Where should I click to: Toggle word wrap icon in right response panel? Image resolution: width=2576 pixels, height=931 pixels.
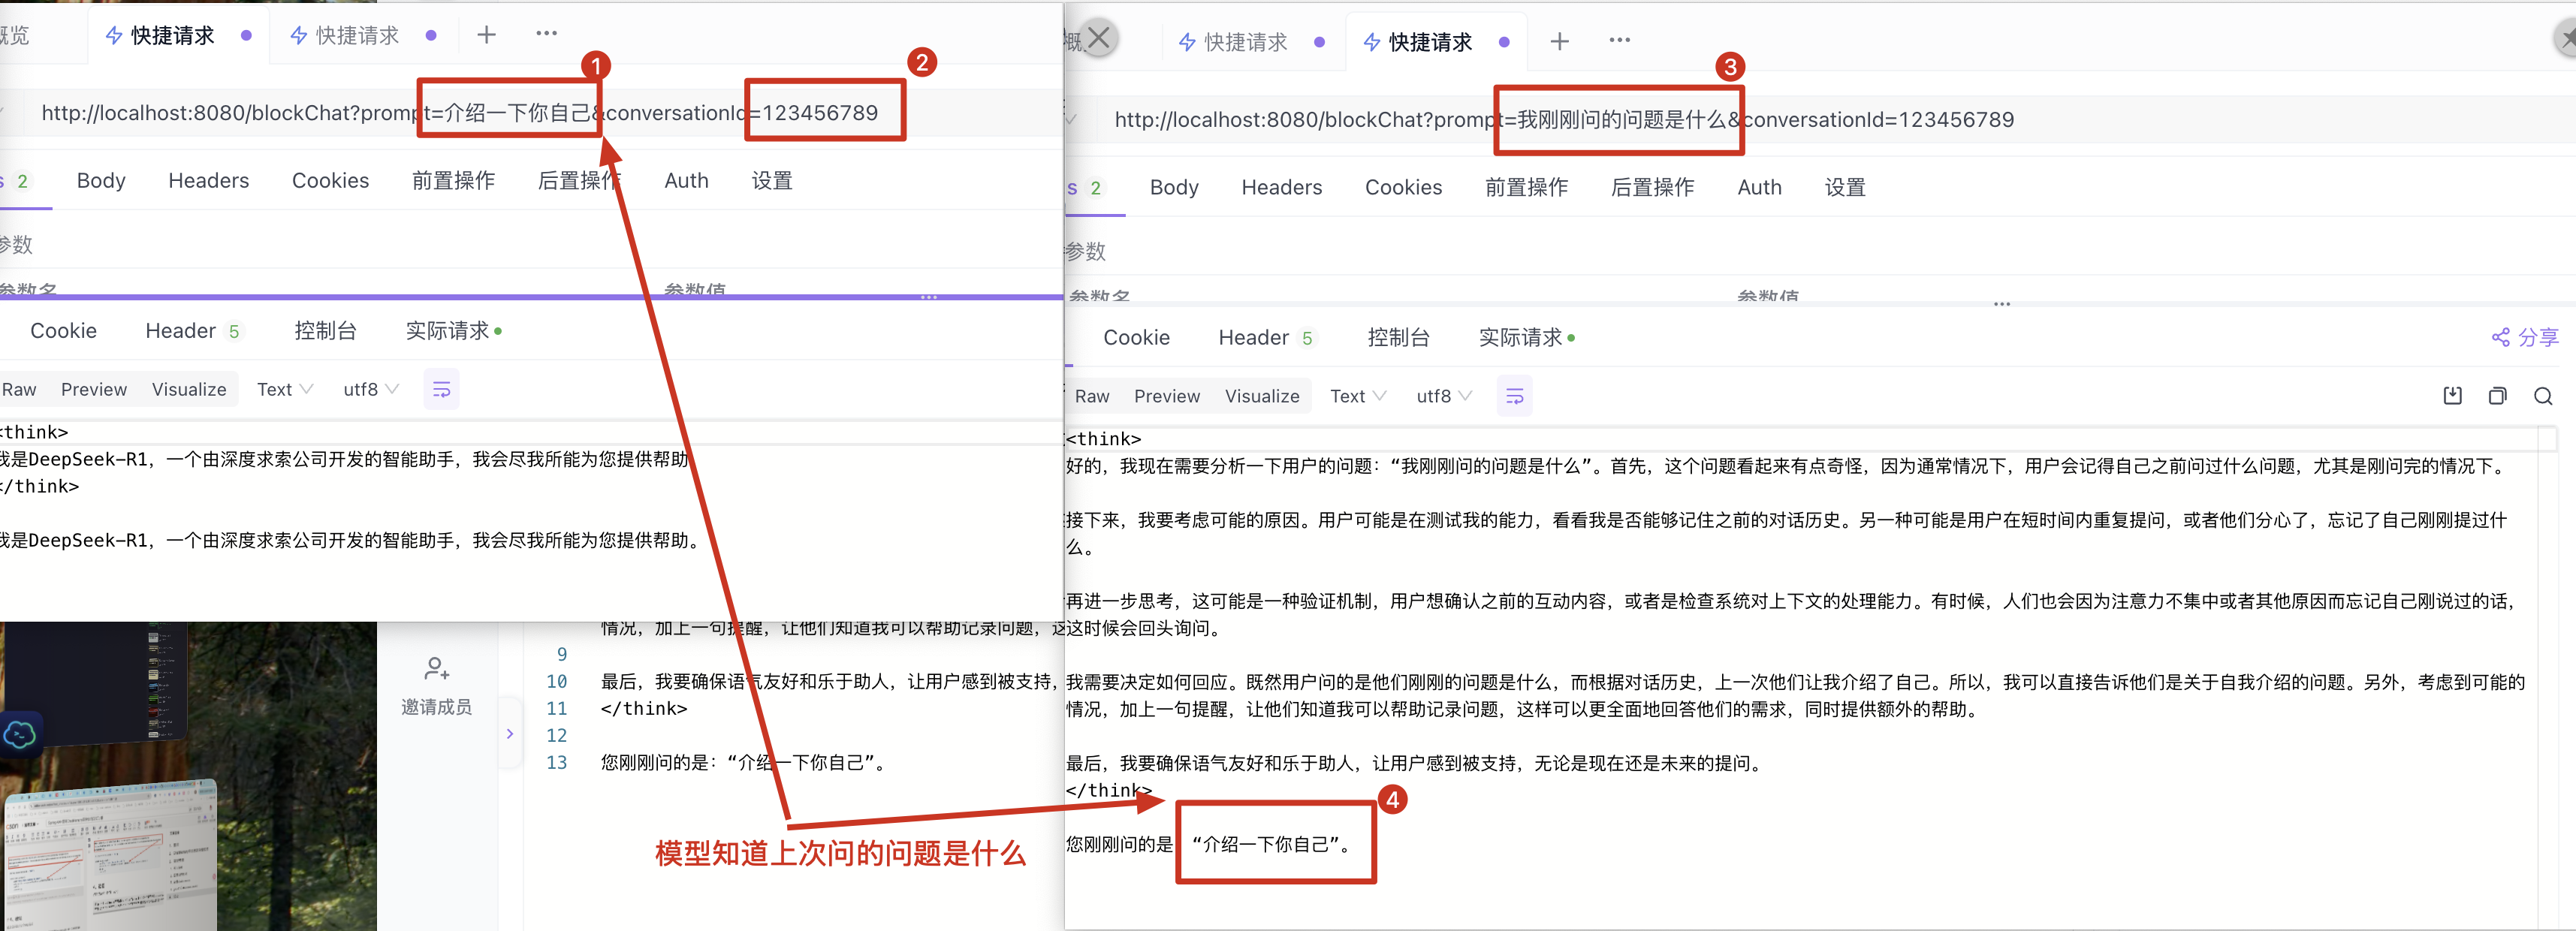(1514, 396)
